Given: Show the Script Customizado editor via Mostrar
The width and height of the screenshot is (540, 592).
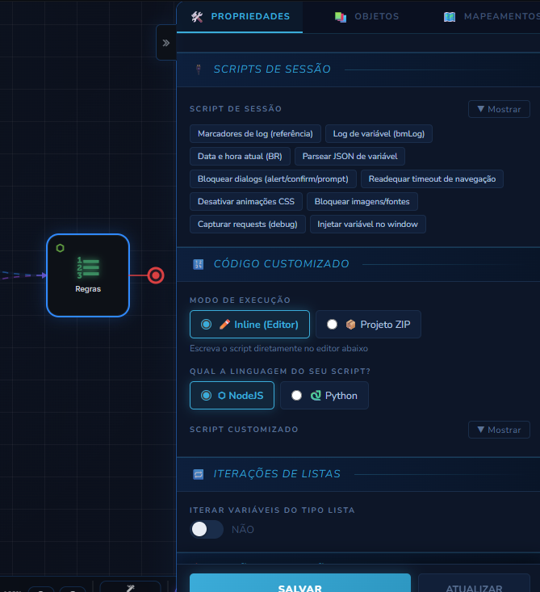Looking at the screenshot, I should pyautogui.click(x=499, y=430).
